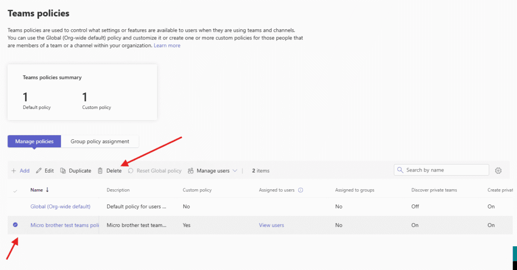Click the Edit pencil icon
Viewport: 517px width, 270px height.
click(39, 171)
